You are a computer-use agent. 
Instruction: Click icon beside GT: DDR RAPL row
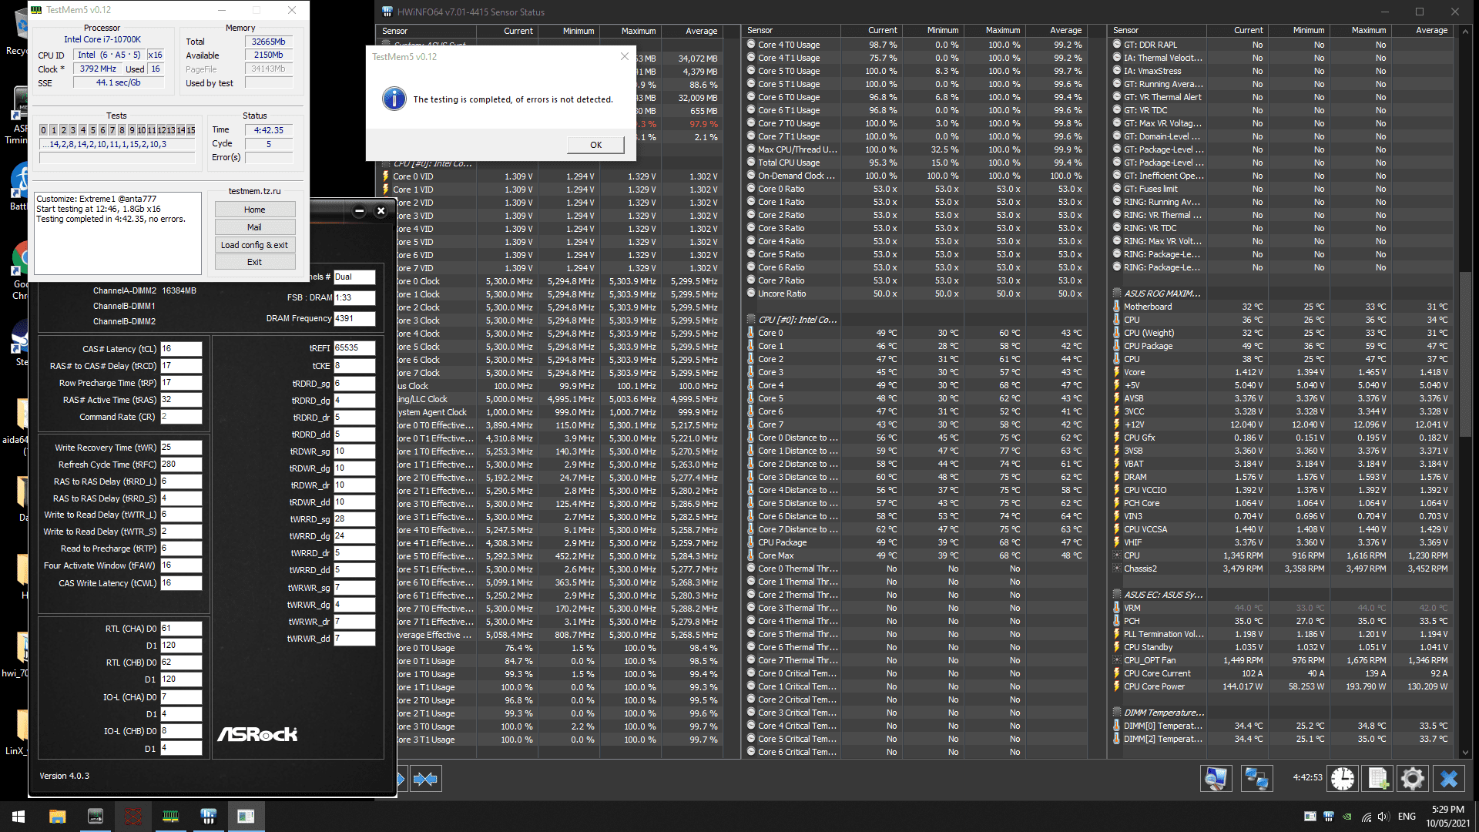coord(1116,45)
